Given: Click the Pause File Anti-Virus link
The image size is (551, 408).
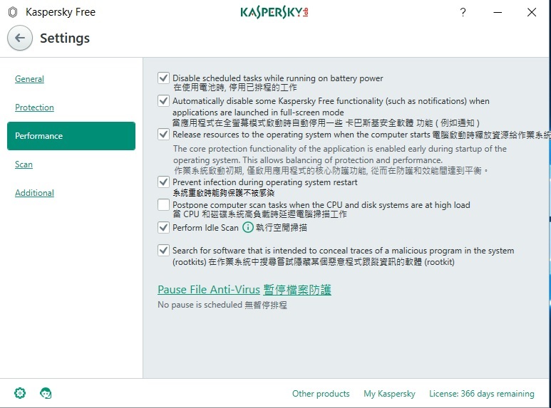Looking at the screenshot, I should click(x=244, y=290).
